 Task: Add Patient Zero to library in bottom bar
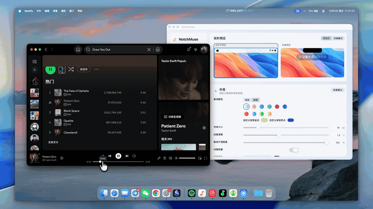point(62,158)
